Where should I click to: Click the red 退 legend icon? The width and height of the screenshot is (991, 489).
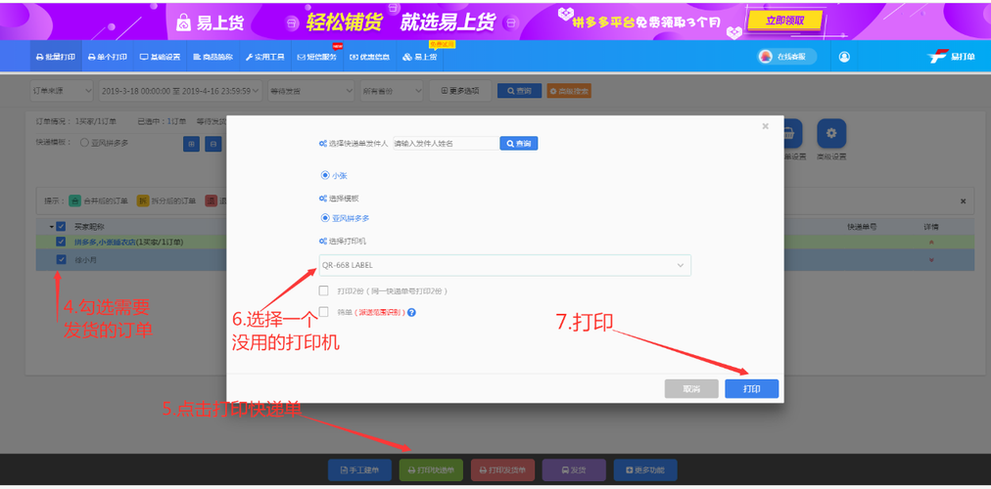click(211, 200)
